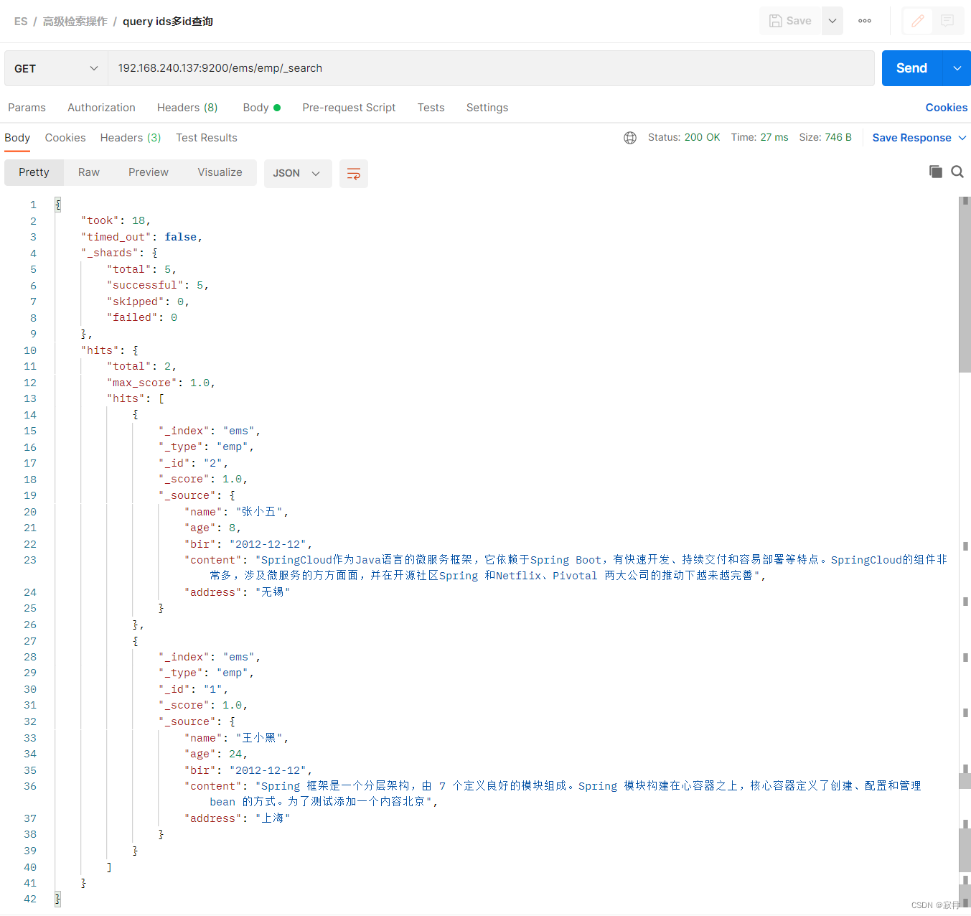Open the Settings request tab

click(x=487, y=108)
